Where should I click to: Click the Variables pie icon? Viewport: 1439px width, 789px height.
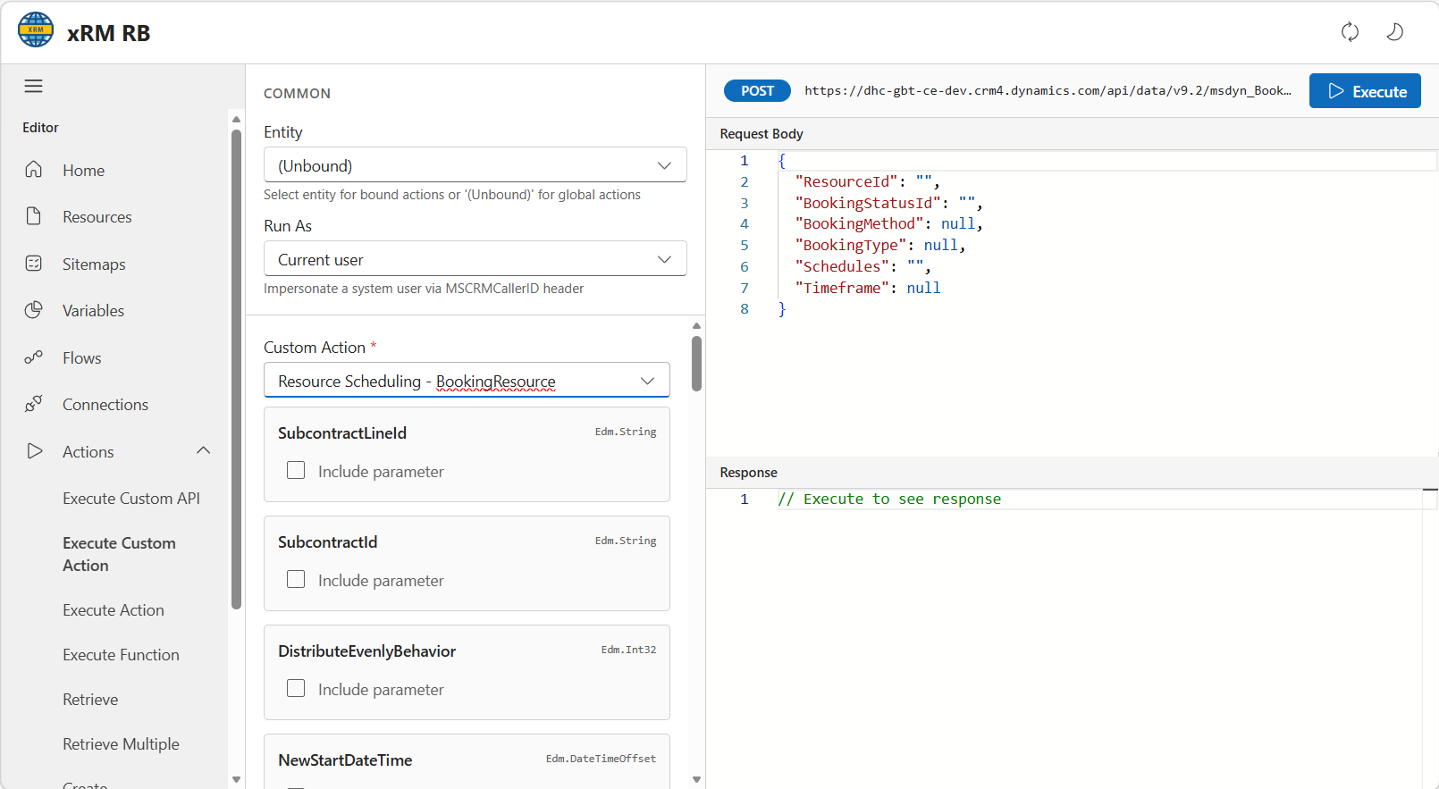pyautogui.click(x=34, y=310)
